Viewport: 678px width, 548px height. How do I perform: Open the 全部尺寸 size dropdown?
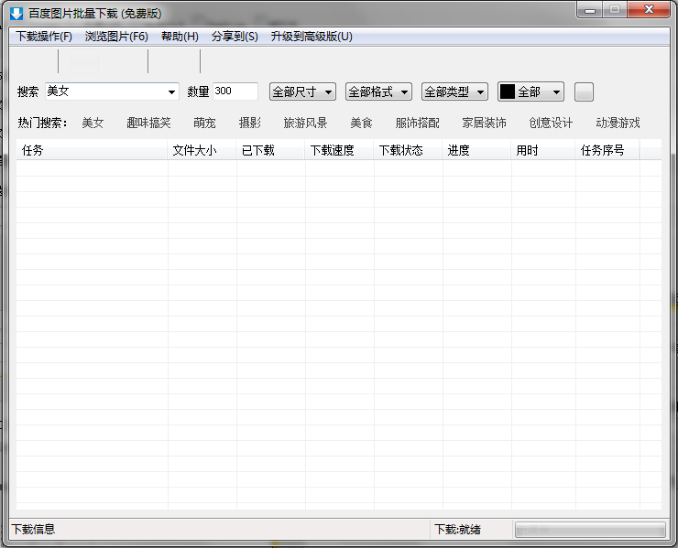tap(302, 92)
